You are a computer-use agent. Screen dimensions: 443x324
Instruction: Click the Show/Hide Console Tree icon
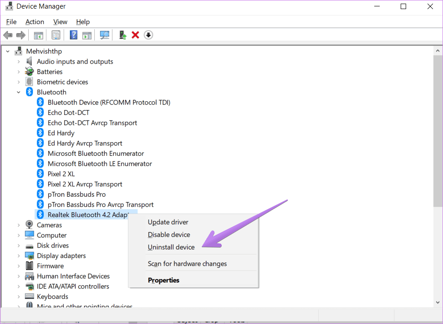tap(38, 35)
